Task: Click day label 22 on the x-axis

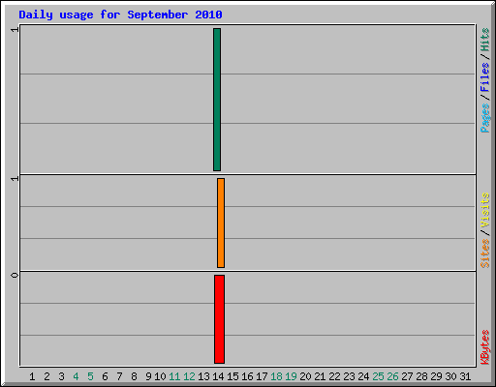Action: pos(334,376)
